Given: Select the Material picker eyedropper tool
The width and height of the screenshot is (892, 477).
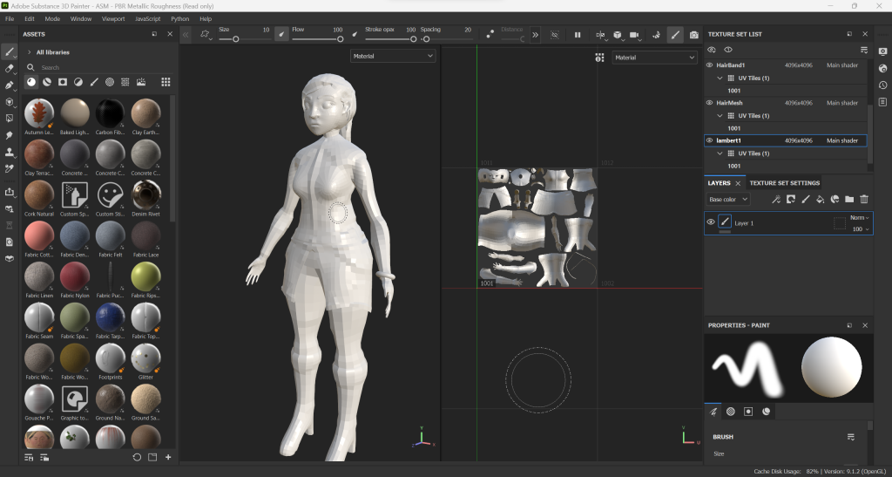Looking at the screenshot, I should coord(10,168).
